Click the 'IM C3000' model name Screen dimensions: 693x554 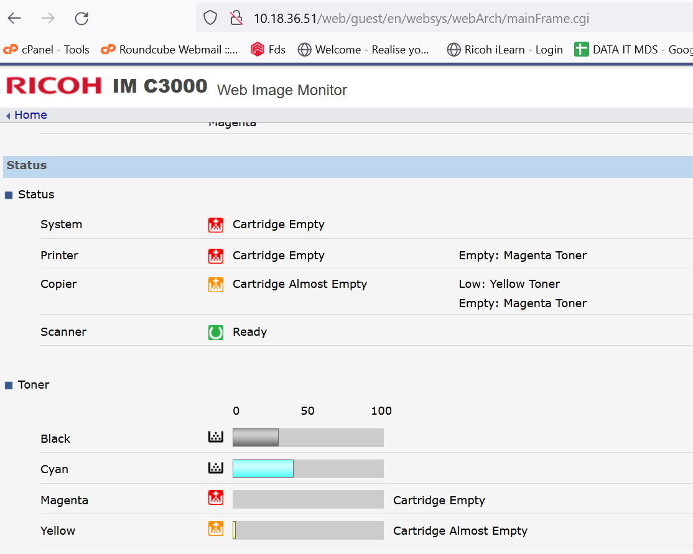point(159,86)
